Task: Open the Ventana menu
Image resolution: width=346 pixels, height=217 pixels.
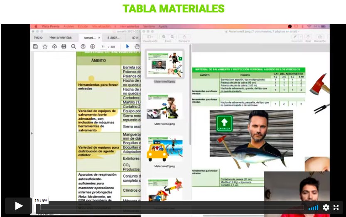Action: tap(149, 27)
